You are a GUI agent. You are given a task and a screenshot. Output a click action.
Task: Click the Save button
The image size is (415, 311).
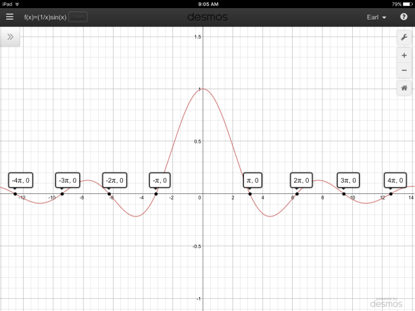(x=78, y=17)
